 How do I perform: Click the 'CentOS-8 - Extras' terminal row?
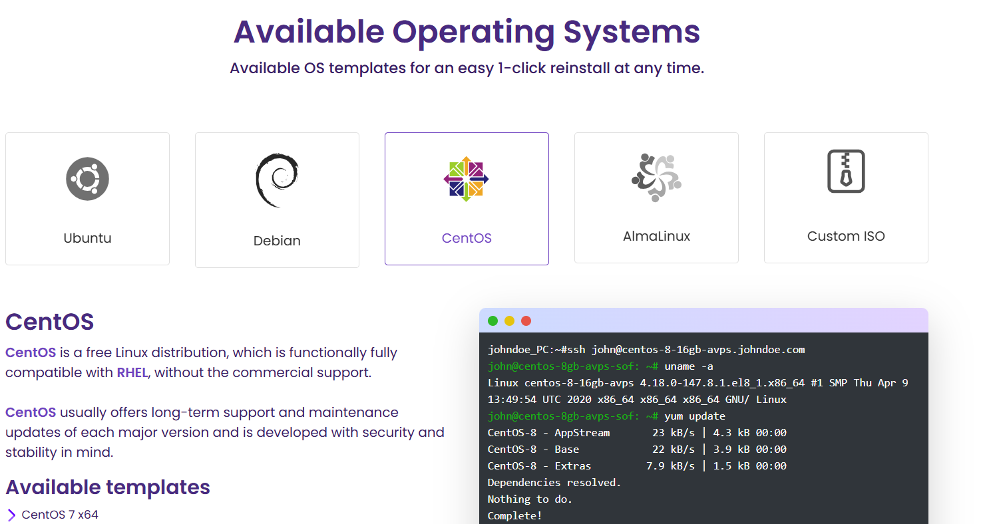(x=637, y=465)
